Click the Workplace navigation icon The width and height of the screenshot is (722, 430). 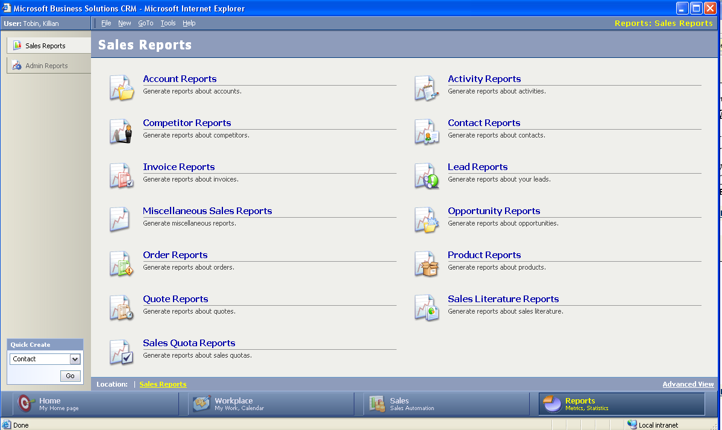[202, 403]
